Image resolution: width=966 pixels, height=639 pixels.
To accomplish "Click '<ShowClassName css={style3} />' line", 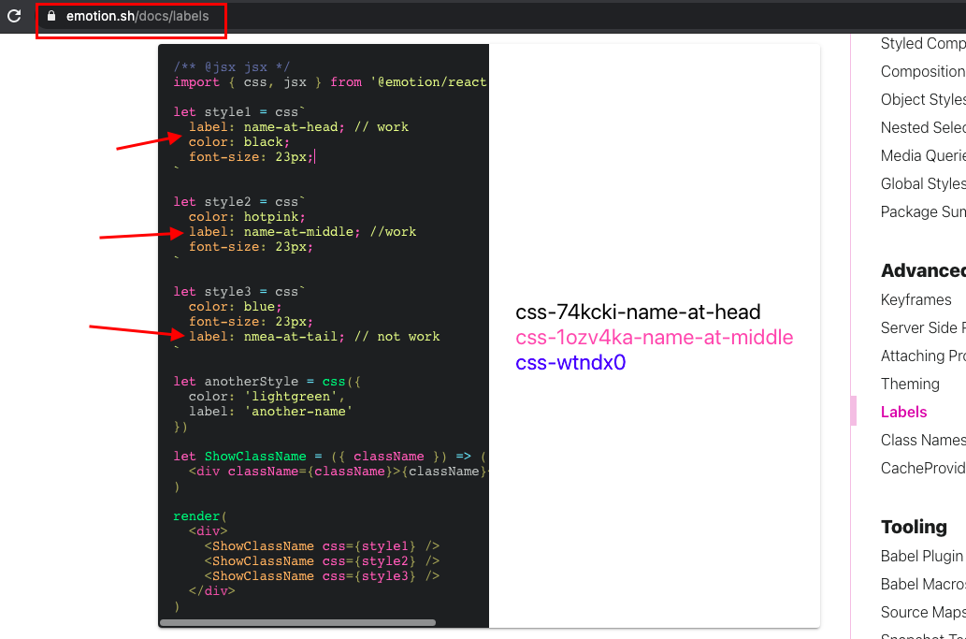I will (322, 576).
